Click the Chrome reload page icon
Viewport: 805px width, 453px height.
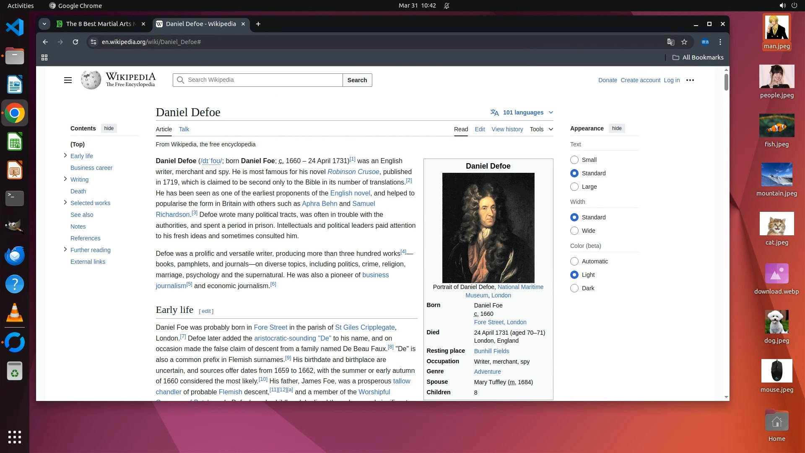click(75, 42)
